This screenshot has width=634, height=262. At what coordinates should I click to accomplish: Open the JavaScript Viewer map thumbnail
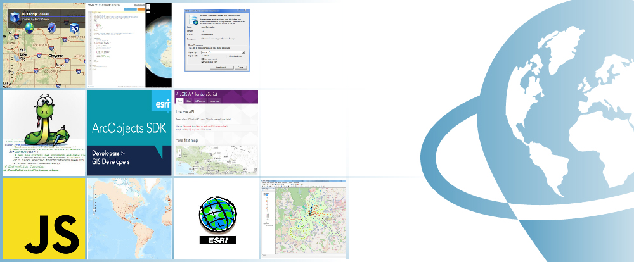click(x=44, y=45)
